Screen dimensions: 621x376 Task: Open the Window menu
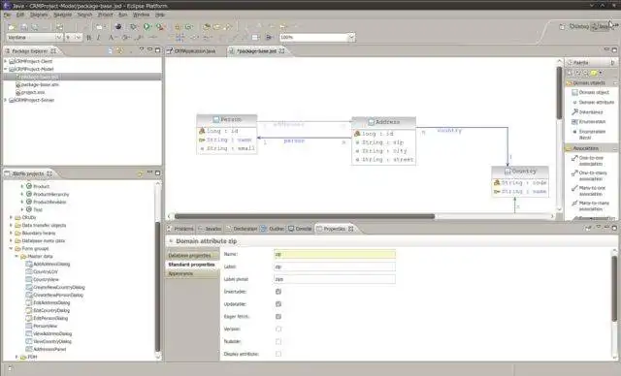141,15
